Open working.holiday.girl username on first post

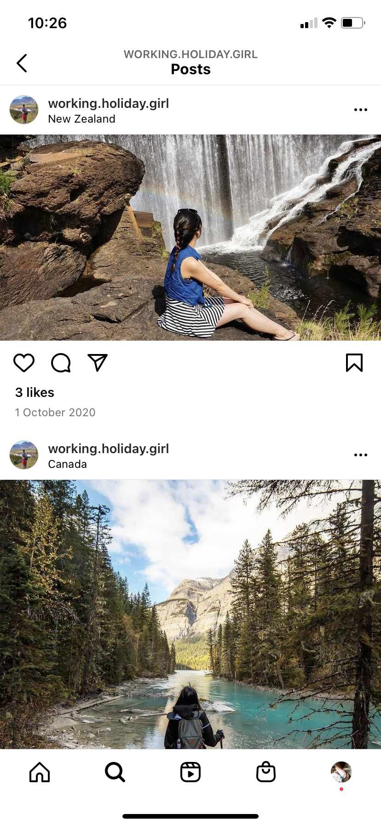[x=109, y=103]
